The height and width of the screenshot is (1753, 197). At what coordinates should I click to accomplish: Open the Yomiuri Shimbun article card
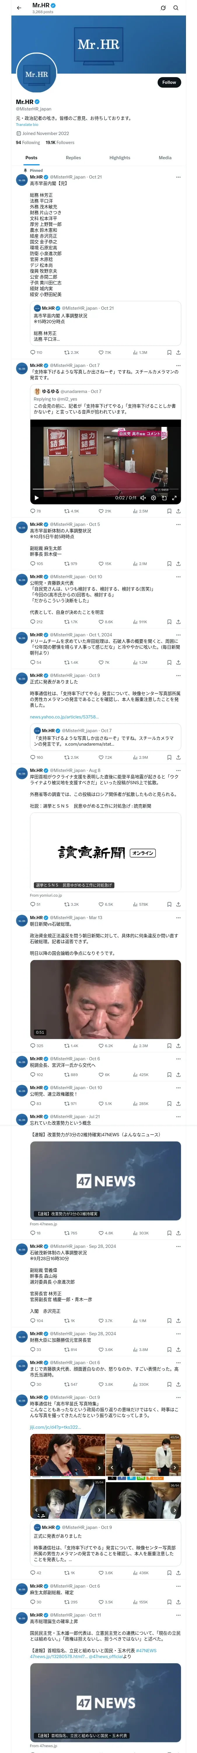(x=105, y=852)
